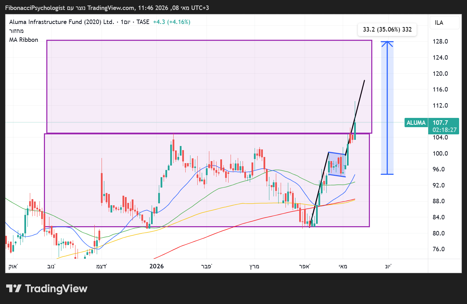
Task: Open the Aluma Infrastructure Fund symbol title
Action: [61, 22]
